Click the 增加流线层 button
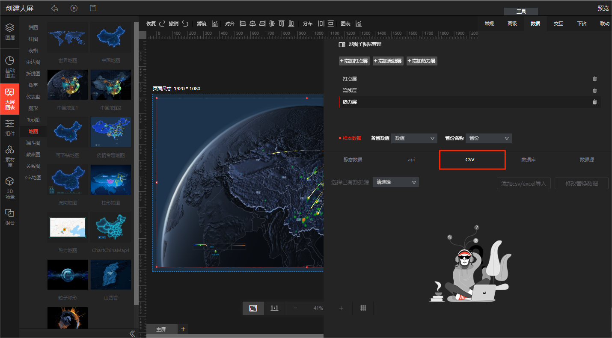The image size is (612, 338). 388,61
